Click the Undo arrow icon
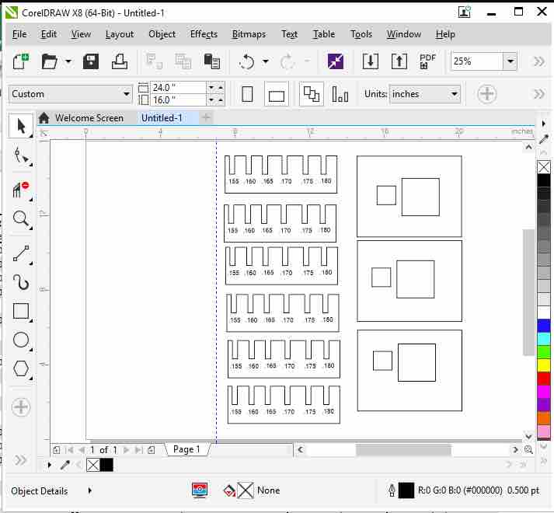554x513 pixels. click(246, 62)
